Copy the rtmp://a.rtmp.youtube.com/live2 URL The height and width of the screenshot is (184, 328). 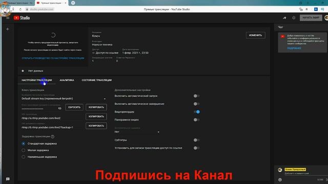(96, 117)
